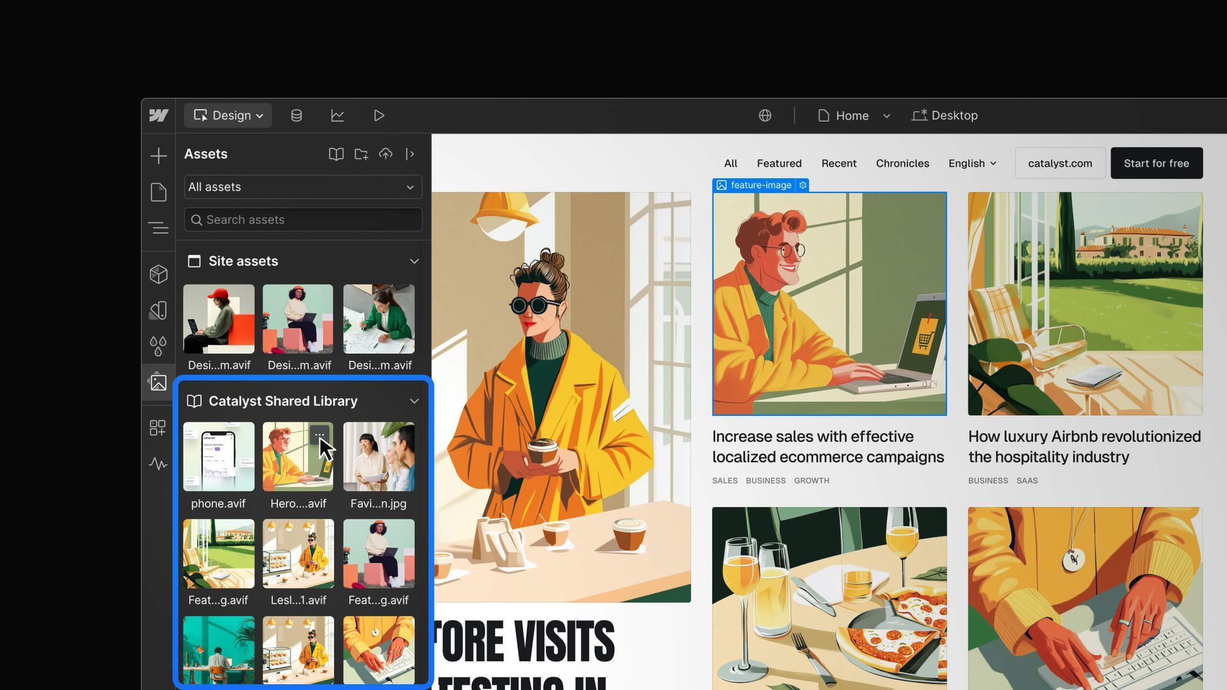Open the Apps panel icon
1227x690 pixels.
click(x=158, y=427)
